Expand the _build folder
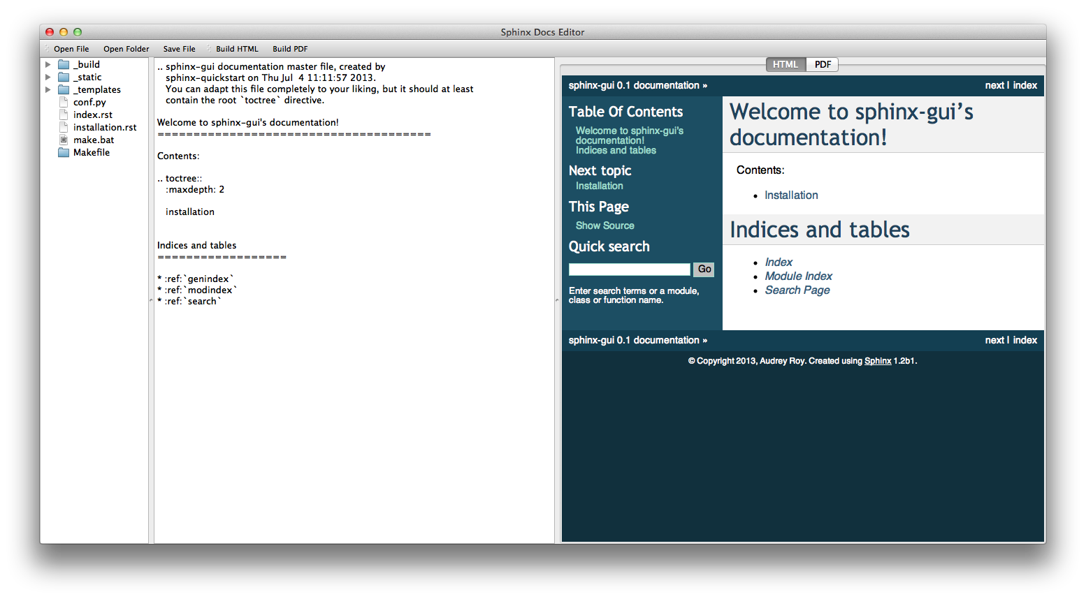Viewport: 1086px width, 599px height. click(x=48, y=65)
